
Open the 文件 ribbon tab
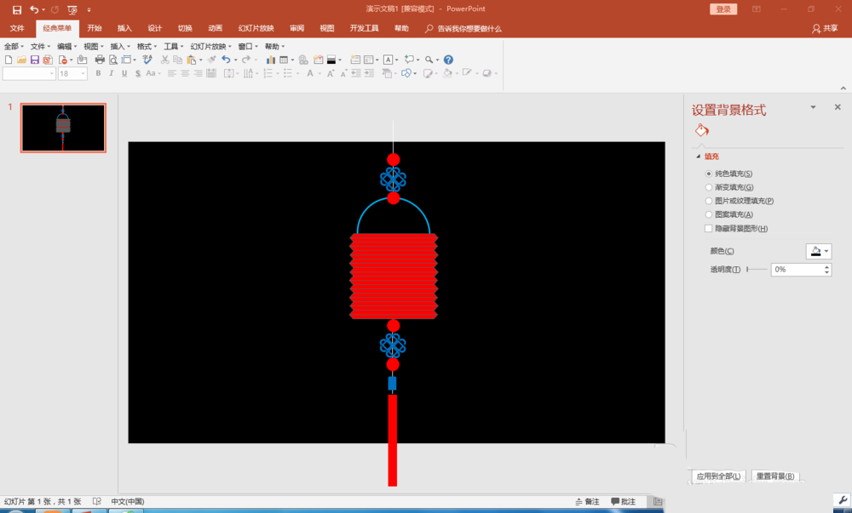click(17, 28)
